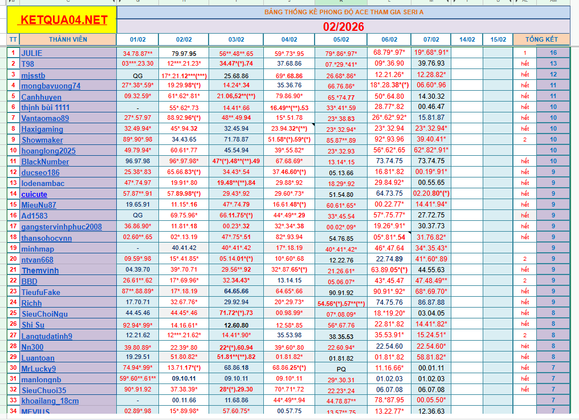Open member link T98
This screenshot has height=420, width=579.
tap(28, 64)
